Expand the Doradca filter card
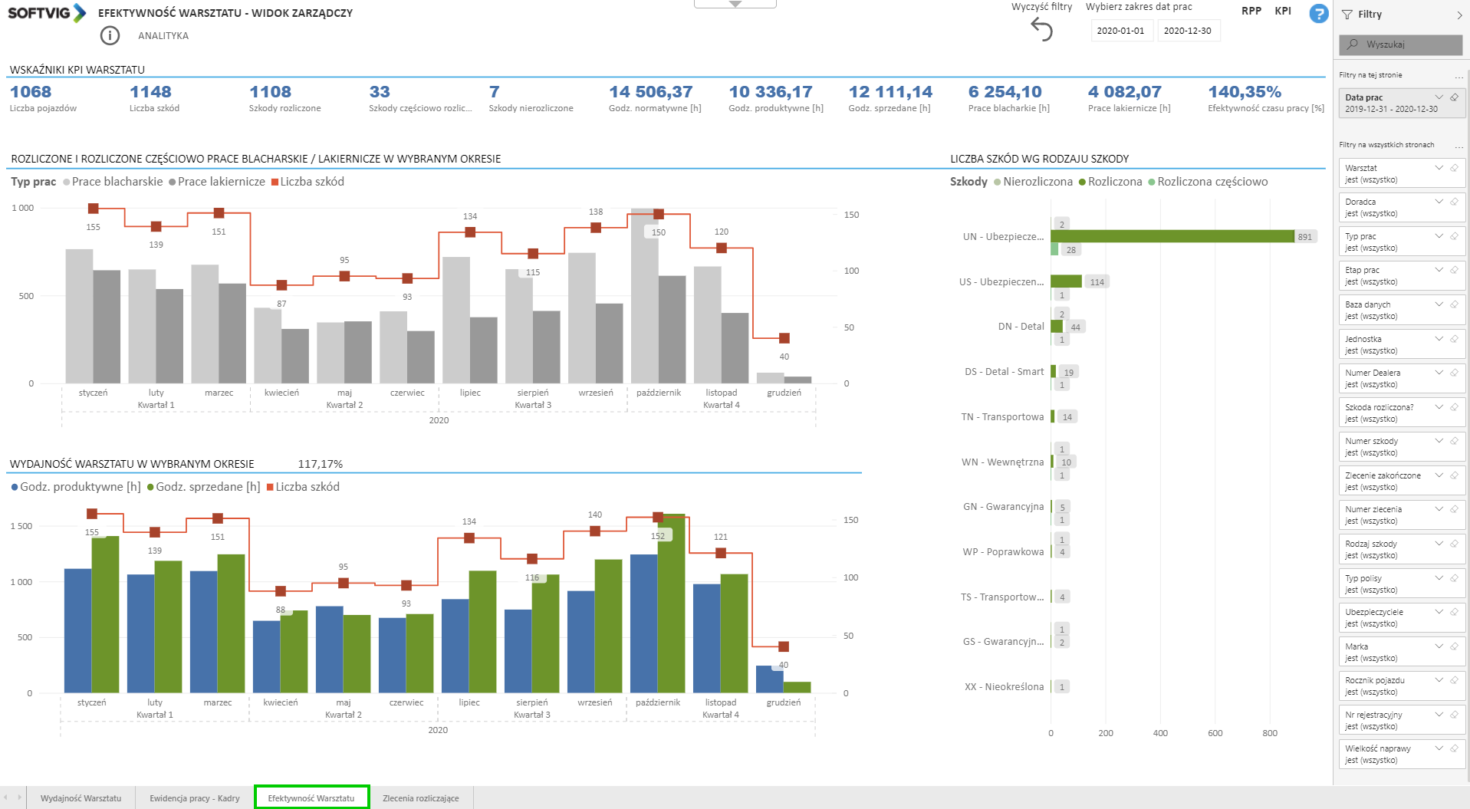The height and width of the screenshot is (809, 1470). (1439, 202)
